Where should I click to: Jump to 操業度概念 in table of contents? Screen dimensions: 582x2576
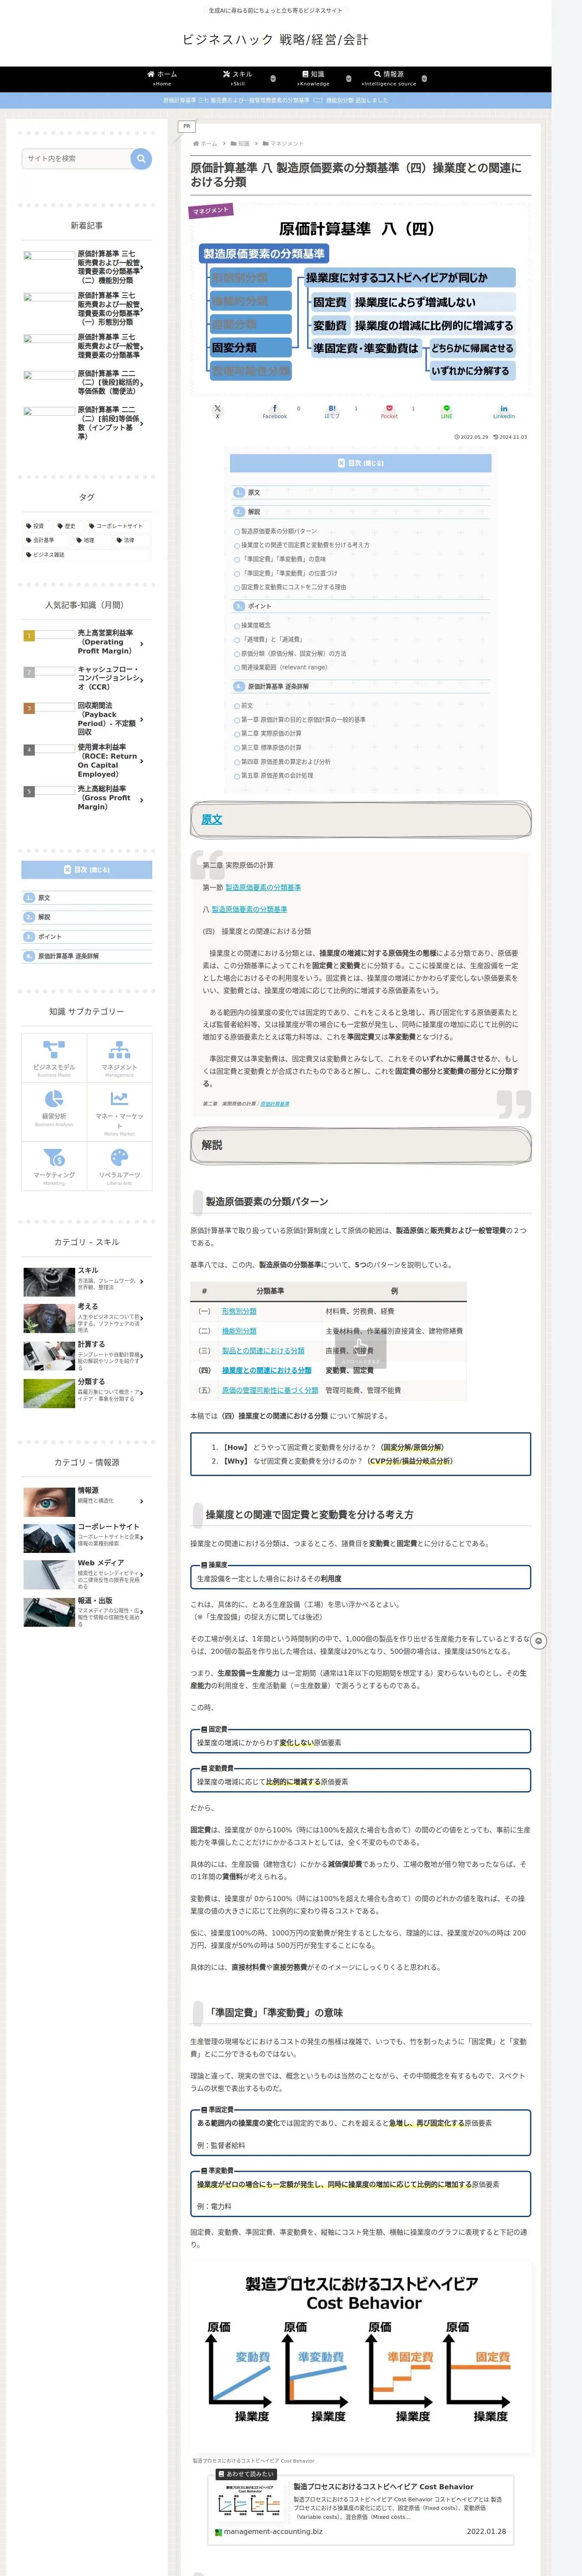pyautogui.click(x=255, y=625)
